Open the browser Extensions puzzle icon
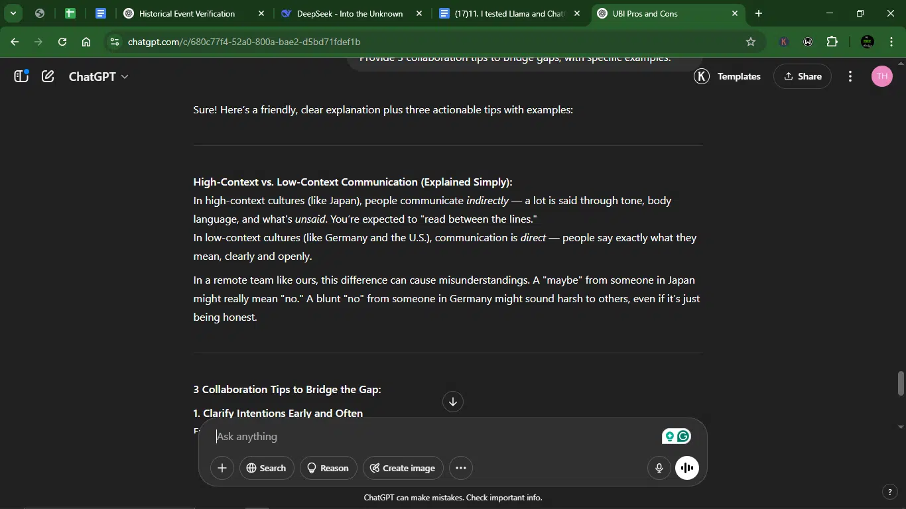Screen dimensions: 906x509 tap(832, 42)
